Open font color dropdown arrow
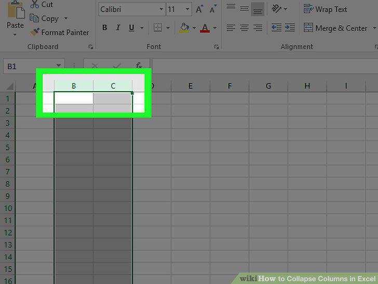Image resolution: width=378 pixels, height=284 pixels. pos(215,28)
